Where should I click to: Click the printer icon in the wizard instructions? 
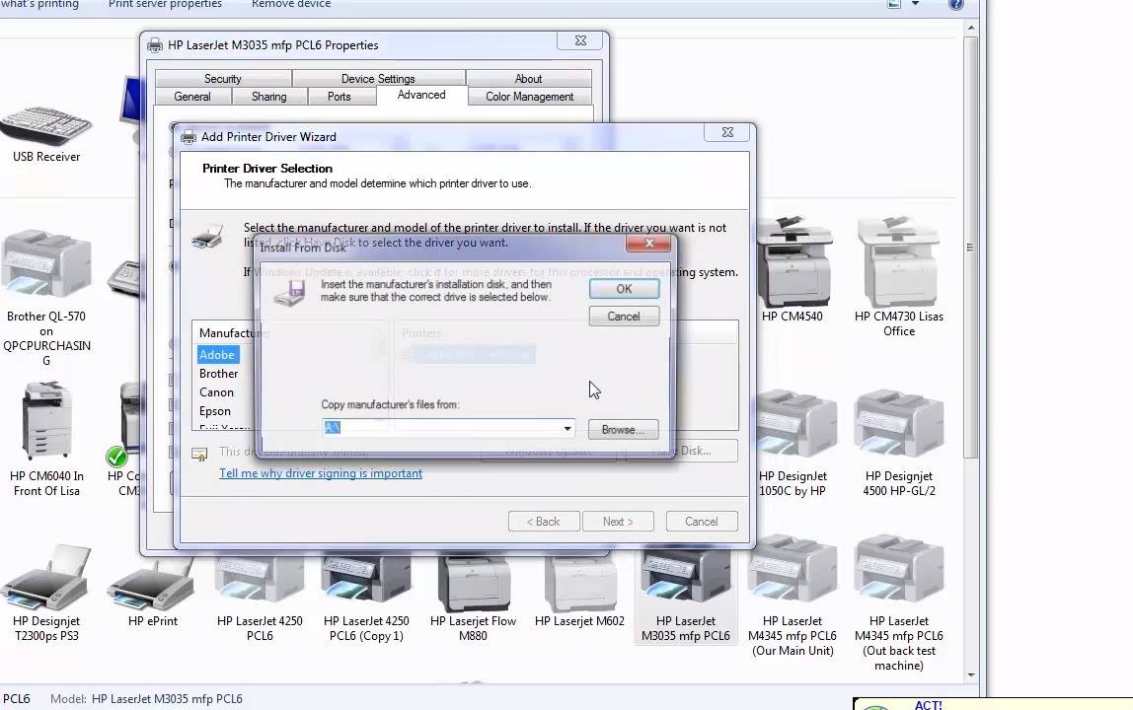(x=207, y=237)
